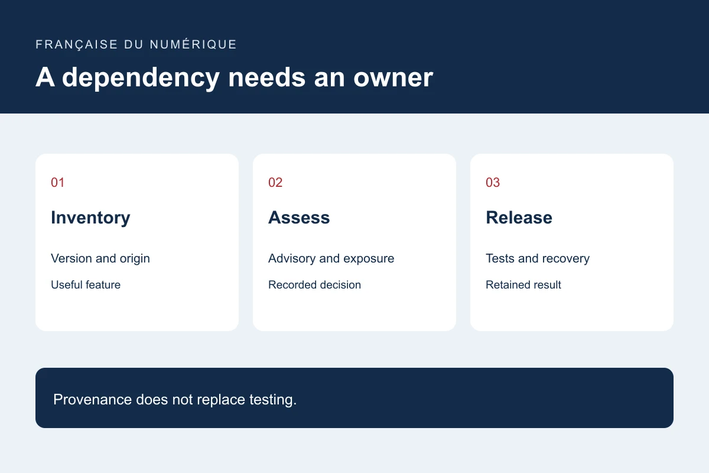Image resolution: width=709 pixels, height=473 pixels.
Task: Click step number 03
Action: tap(493, 182)
